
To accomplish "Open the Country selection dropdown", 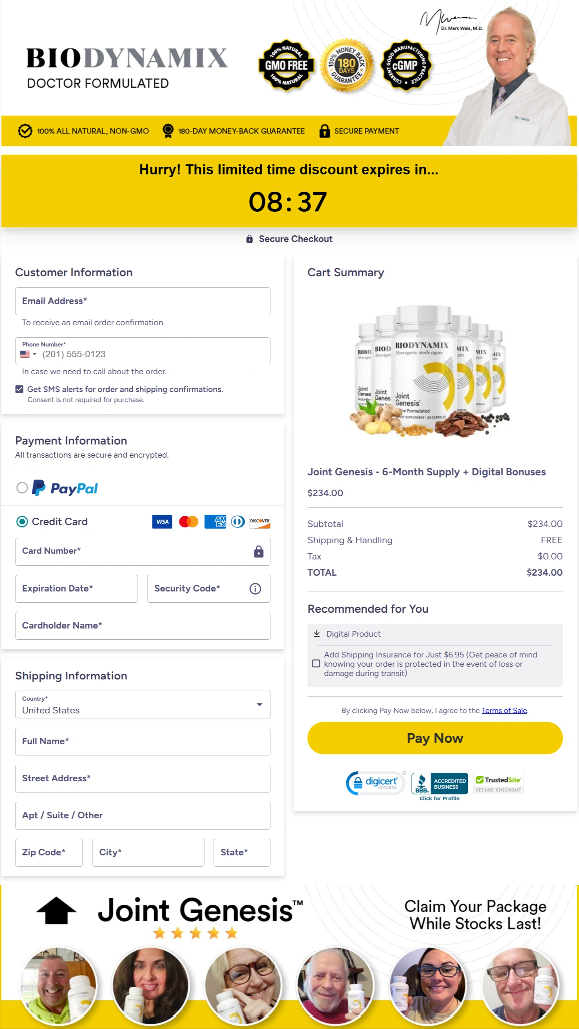I will (x=259, y=705).
